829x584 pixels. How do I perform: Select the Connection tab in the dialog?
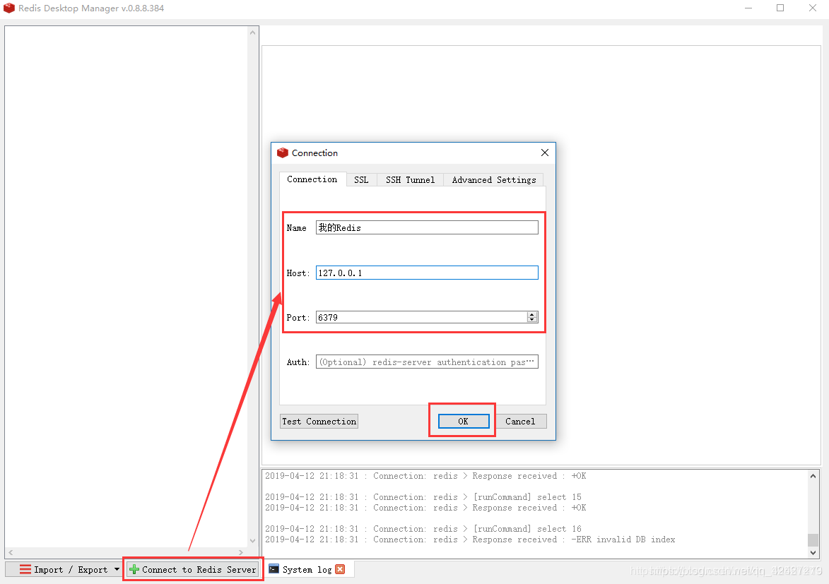312,179
